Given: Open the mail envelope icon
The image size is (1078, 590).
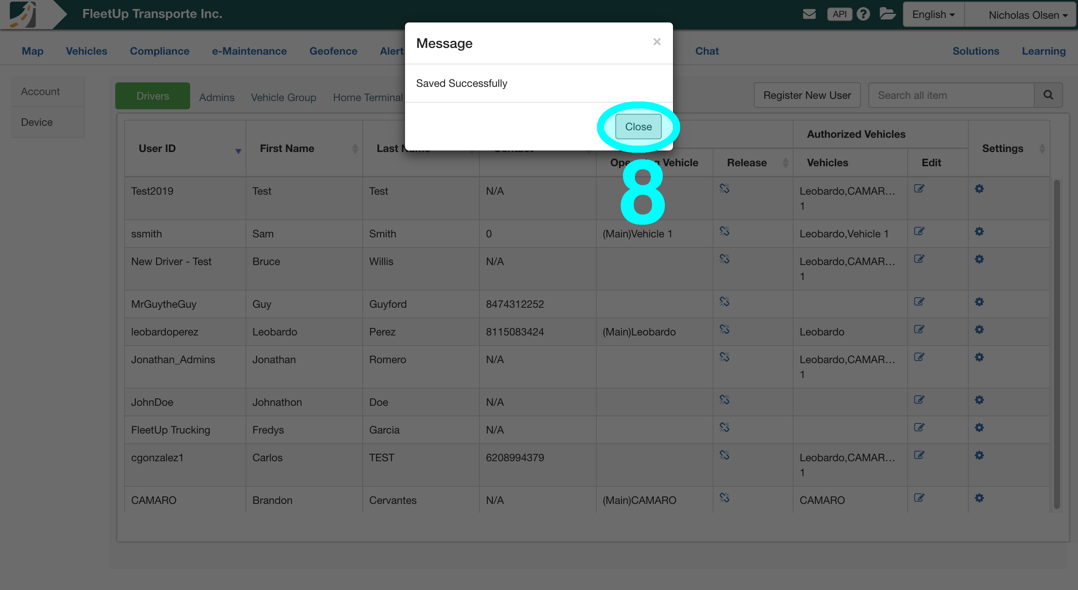Looking at the screenshot, I should (809, 14).
